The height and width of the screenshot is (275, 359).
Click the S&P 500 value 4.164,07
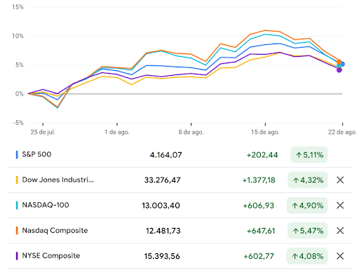(166, 155)
